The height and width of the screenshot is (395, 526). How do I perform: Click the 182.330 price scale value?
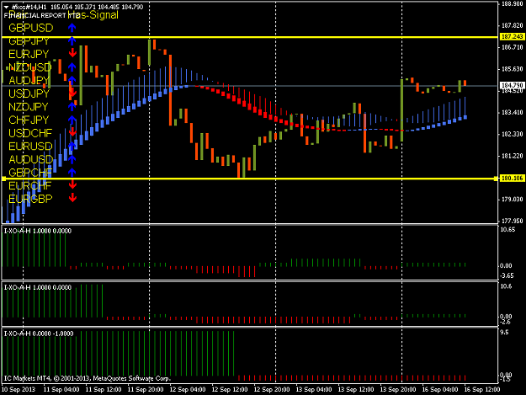(513, 134)
